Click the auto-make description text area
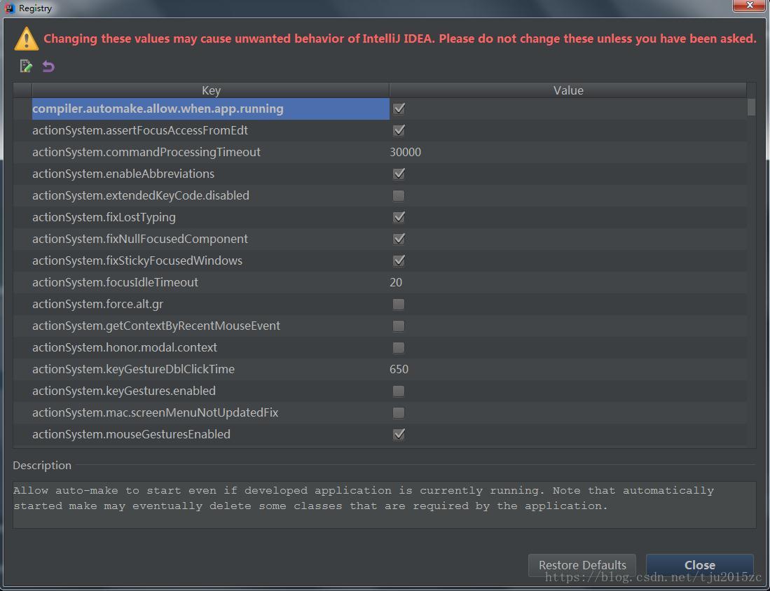 tap(384, 505)
